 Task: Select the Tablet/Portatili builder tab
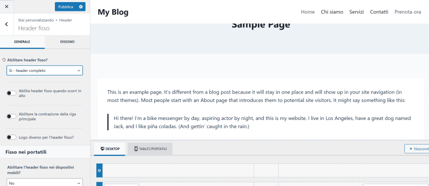coord(150,149)
